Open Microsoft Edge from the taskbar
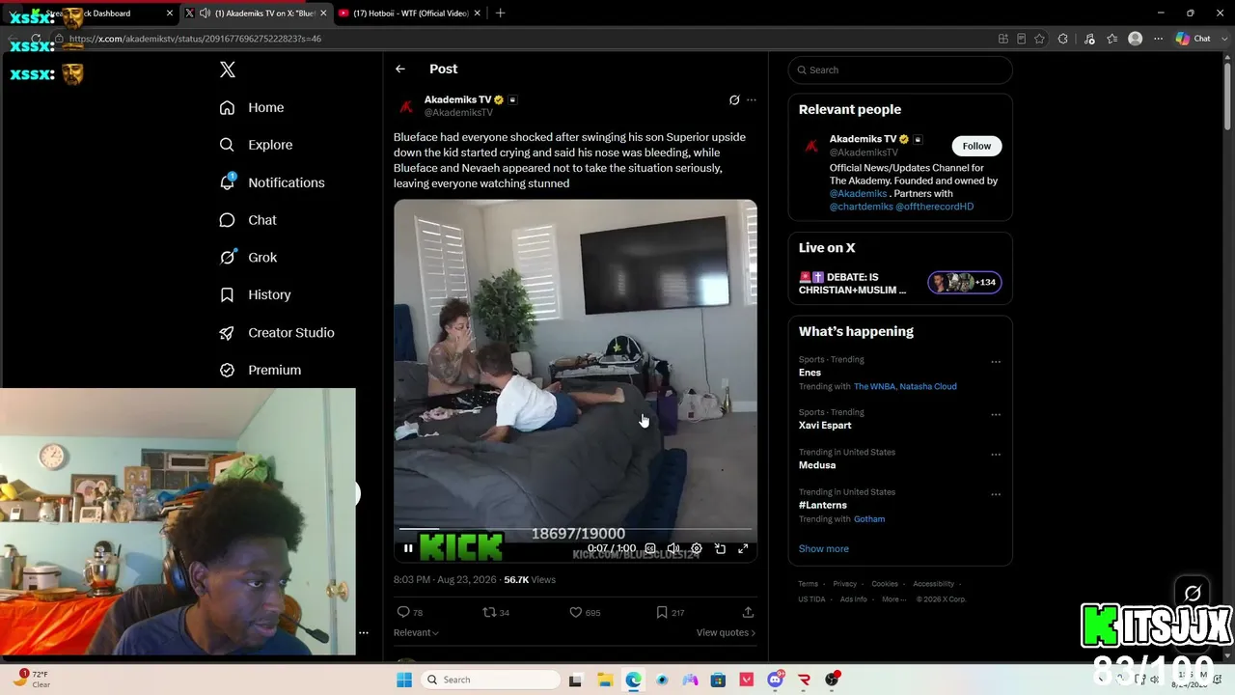The width and height of the screenshot is (1235, 695). tap(633, 680)
